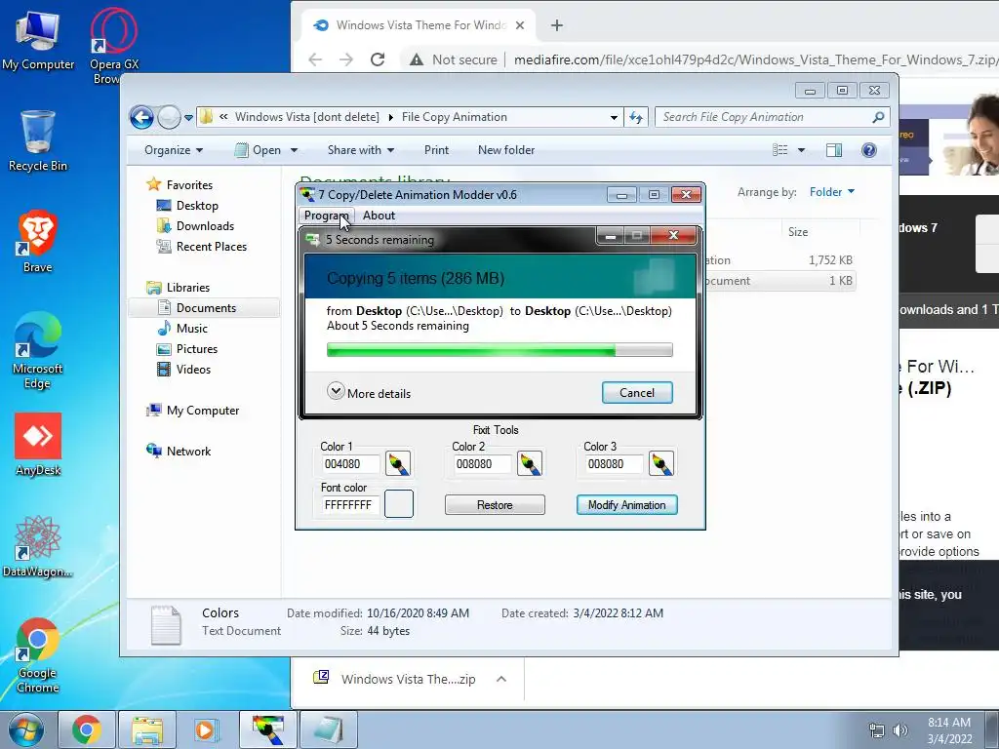Click the Animation Modder title bar icon
The image size is (999, 749).
click(x=307, y=194)
